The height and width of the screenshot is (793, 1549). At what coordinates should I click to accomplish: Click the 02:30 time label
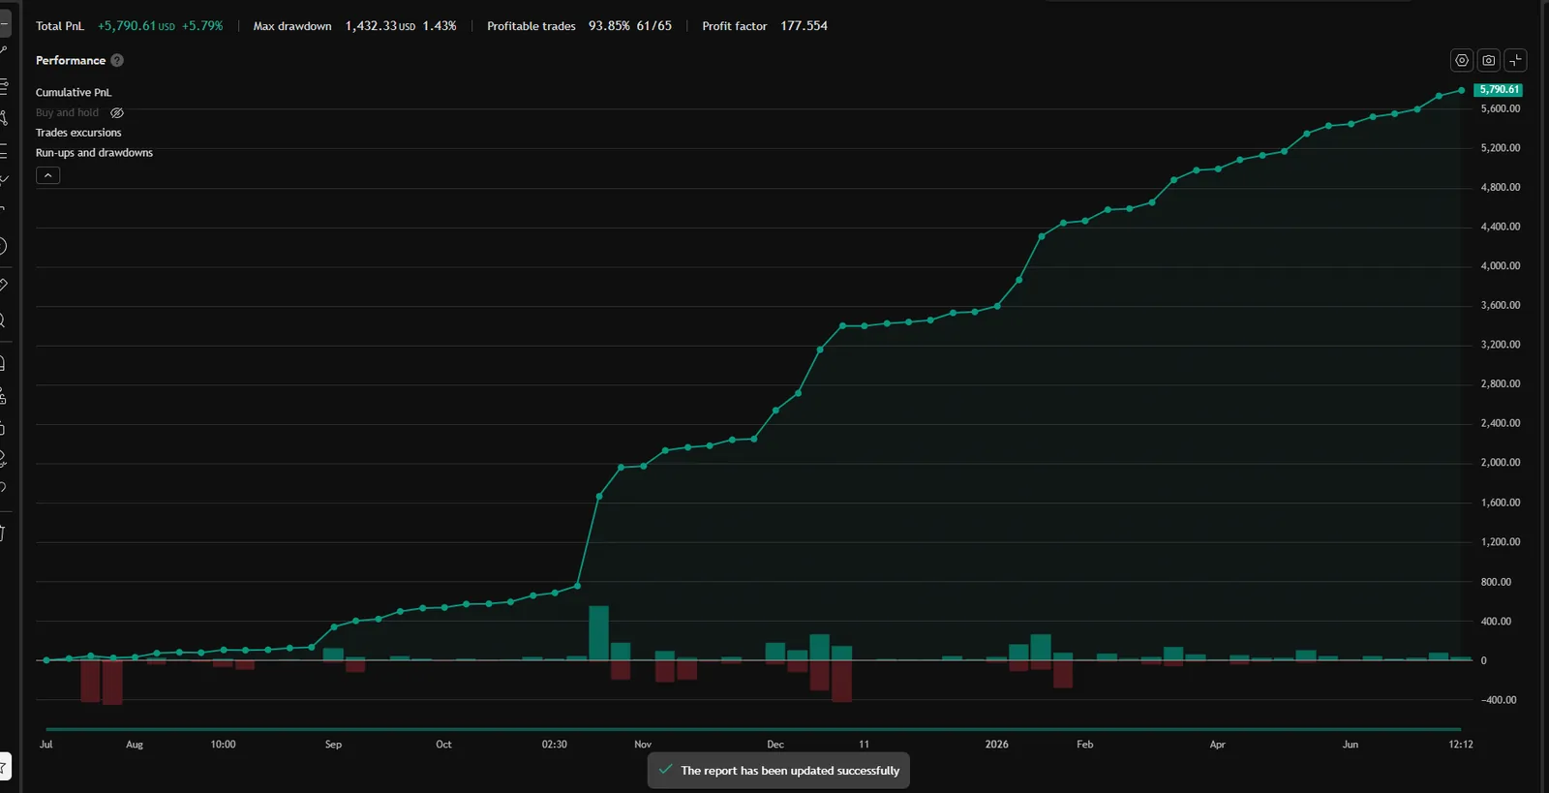click(x=555, y=745)
